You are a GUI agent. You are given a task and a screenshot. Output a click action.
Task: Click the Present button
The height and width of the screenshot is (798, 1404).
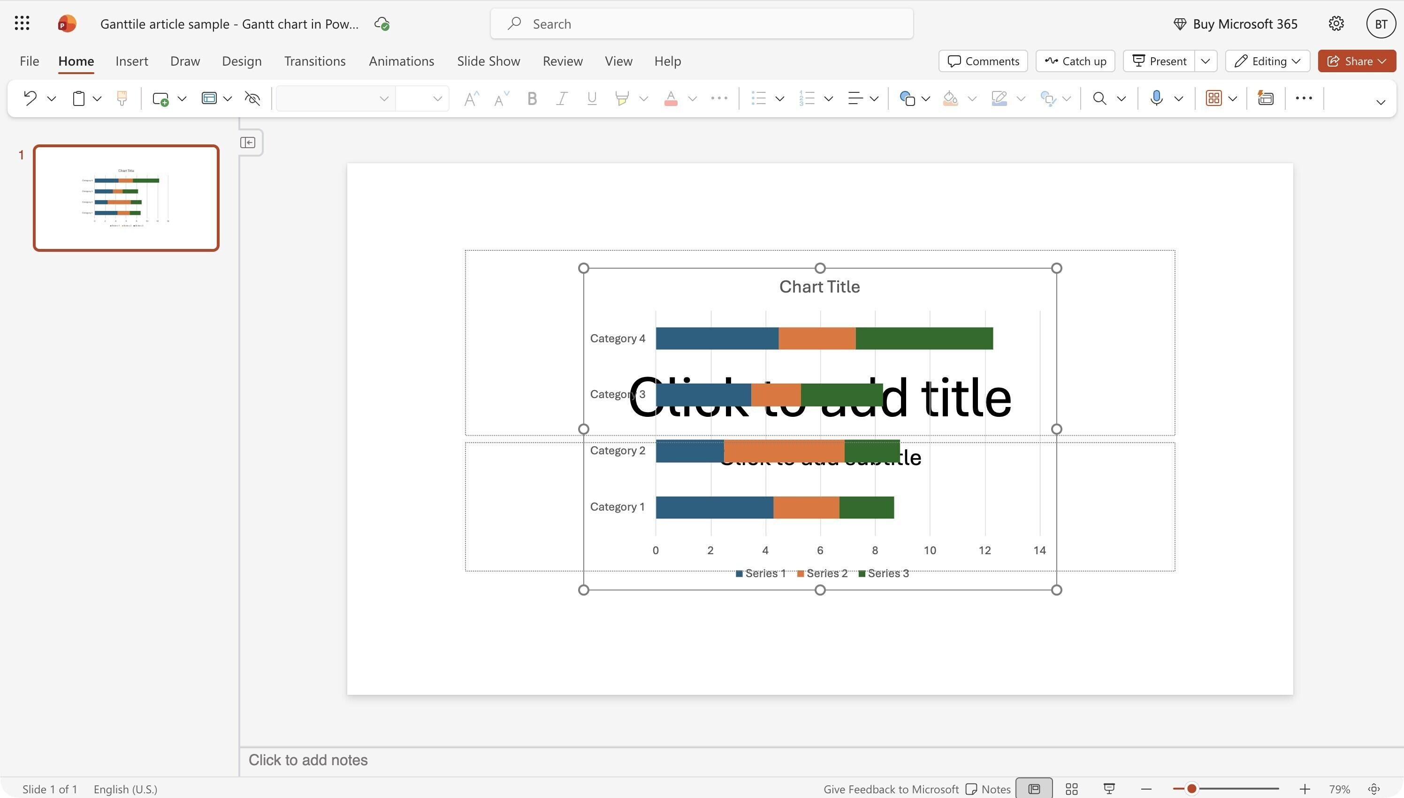[1159, 61]
